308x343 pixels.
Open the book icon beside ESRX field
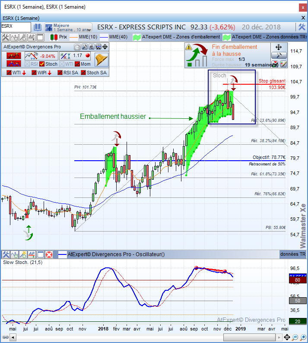point(38,27)
